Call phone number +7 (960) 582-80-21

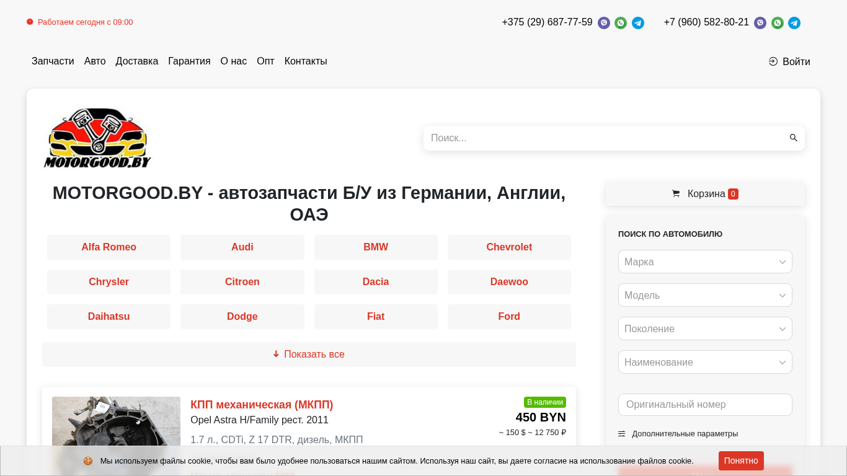click(x=706, y=22)
